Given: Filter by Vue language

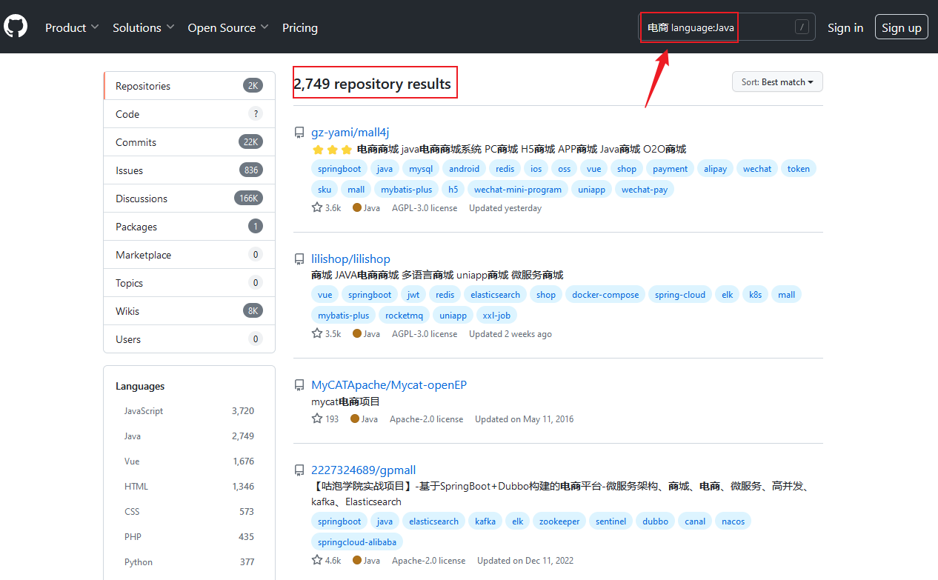Looking at the screenshot, I should [189, 461].
